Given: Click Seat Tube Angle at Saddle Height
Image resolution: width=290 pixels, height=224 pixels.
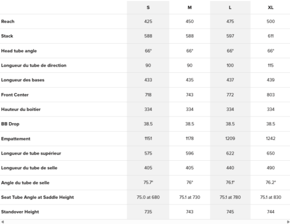Looking at the screenshot, I should [38, 197].
